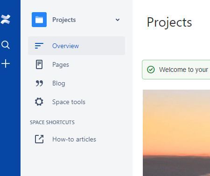Select Overview in the sidebar
Image resolution: width=210 pixels, height=176 pixels.
(x=77, y=46)
